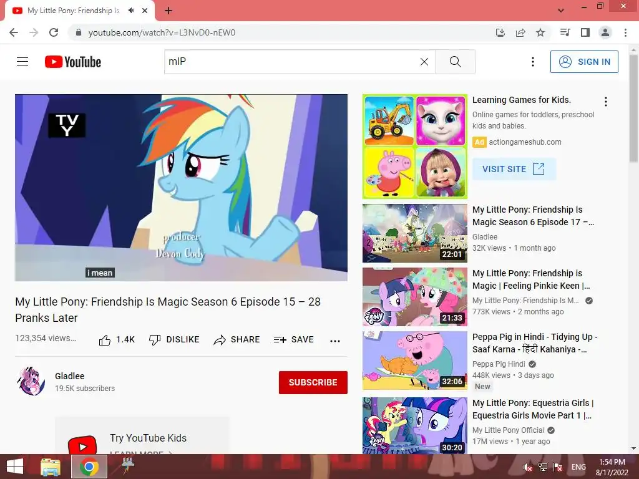The height and width of the screenshot is (479, 639).
Task: Click the video player showing Rainbow Dash
Action: (x=182, y=188)
